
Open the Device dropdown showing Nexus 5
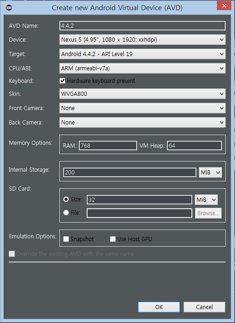(x=142, y=39)
